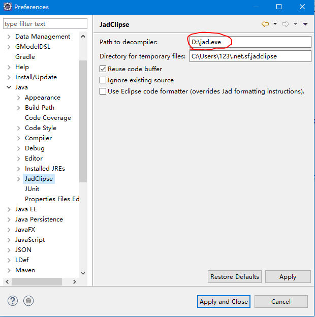Select Code Coverage in the tree

[48, 118]
